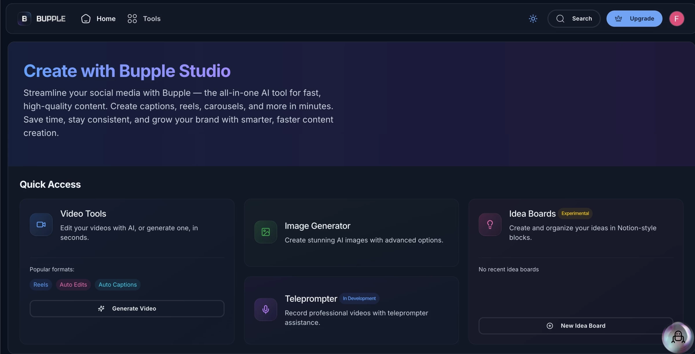Click the Popular formats: label

52,269
